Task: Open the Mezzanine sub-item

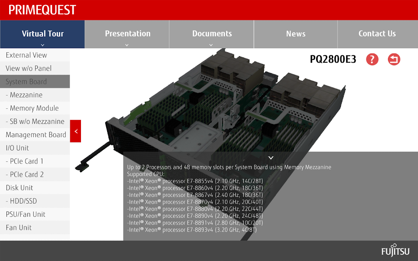Action: pos(35,95)
